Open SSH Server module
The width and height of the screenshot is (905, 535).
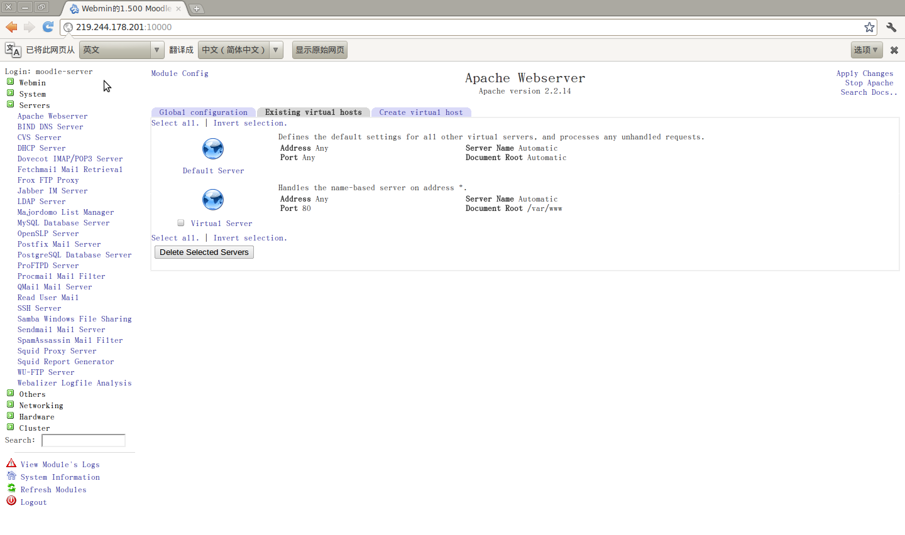click(40, 308)
